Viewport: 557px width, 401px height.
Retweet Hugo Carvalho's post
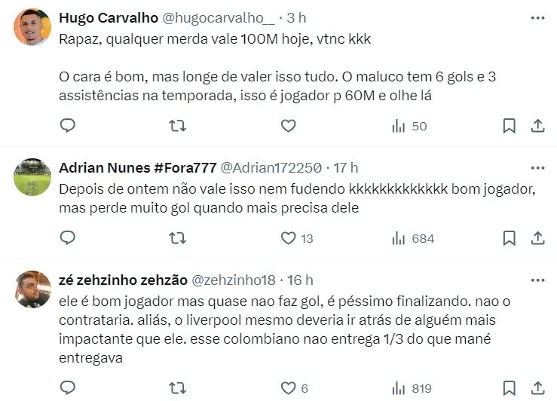pos(178,126)
